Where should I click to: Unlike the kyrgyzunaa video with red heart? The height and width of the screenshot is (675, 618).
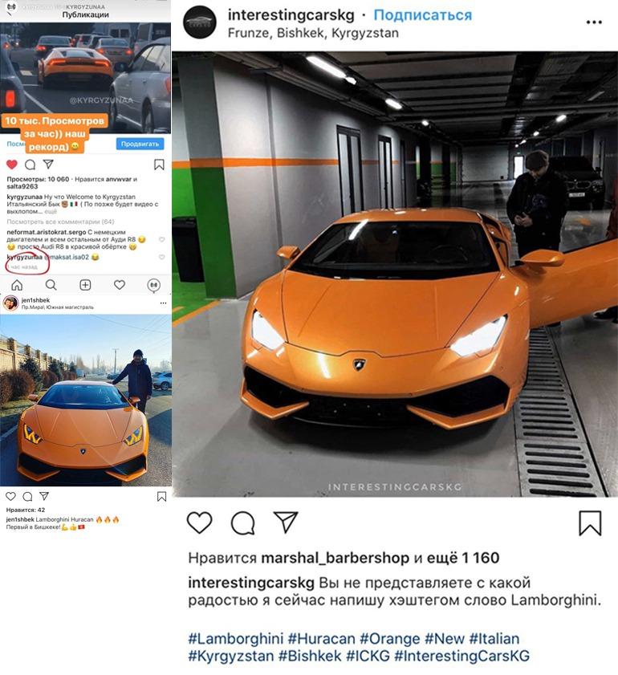12,165
